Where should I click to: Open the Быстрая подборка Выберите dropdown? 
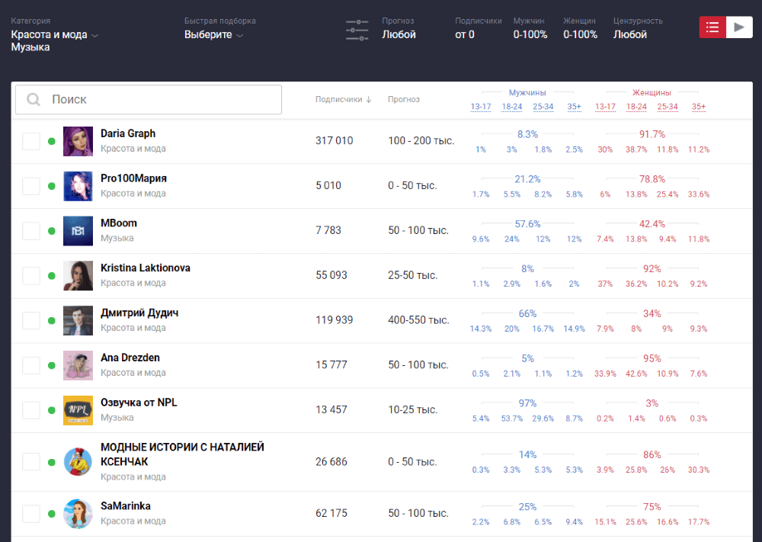213,35
